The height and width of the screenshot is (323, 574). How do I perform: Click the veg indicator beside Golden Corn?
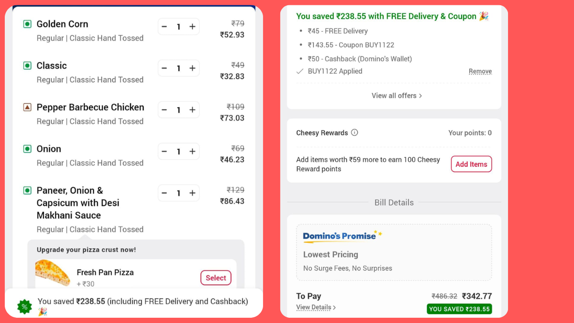[x=26, y=24]
